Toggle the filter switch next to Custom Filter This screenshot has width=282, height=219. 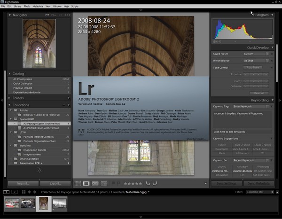277,192
